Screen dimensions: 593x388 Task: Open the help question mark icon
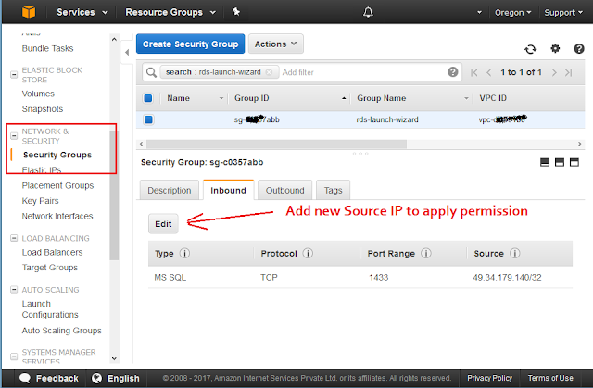coord(578,48)
